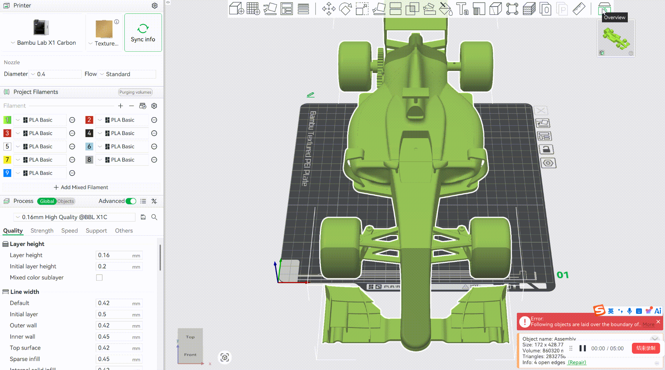Click the search process settings icon

[x=154, y=217]
